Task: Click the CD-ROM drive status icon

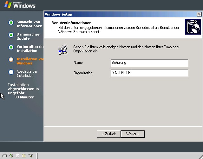Action: point(11,156)
